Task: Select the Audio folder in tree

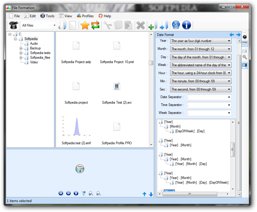Action: [x=34, y=44]
